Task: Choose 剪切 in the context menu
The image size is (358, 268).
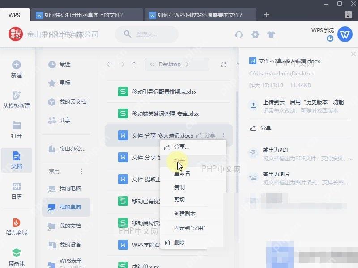Action: tap(193, 200)
